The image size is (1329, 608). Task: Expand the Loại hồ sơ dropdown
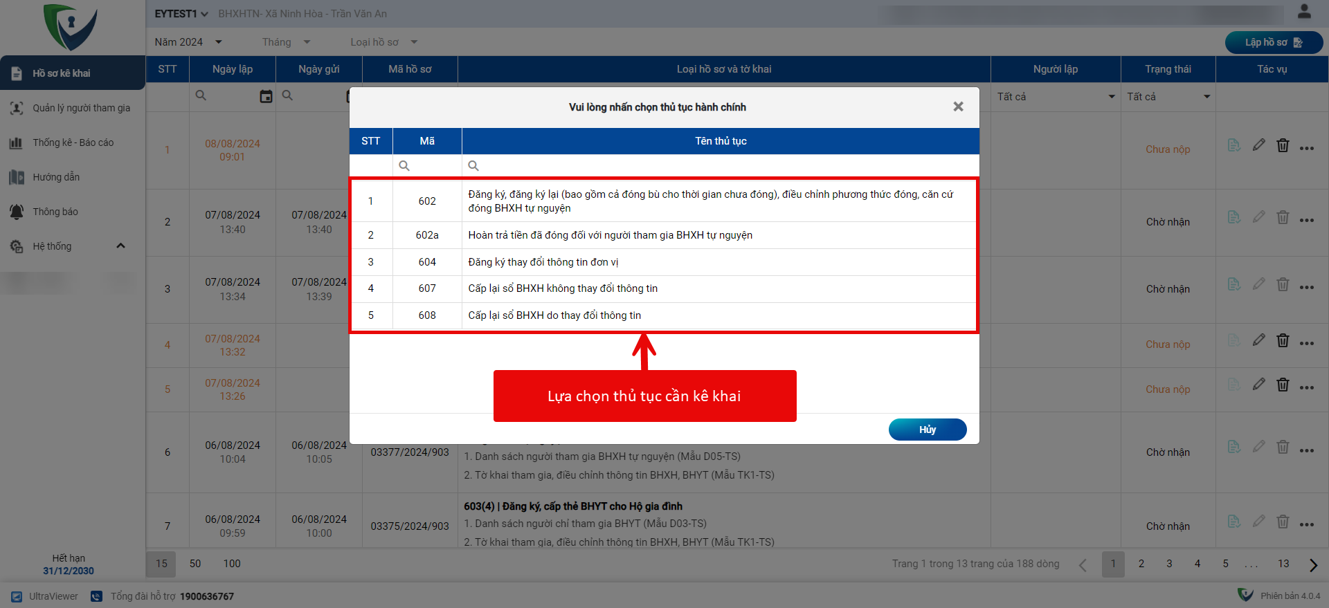[x=383, y=42]
